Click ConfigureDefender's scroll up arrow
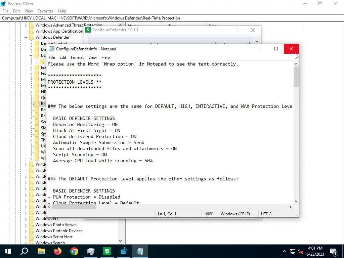The image size is (344, 258). (x=257, y=41)
